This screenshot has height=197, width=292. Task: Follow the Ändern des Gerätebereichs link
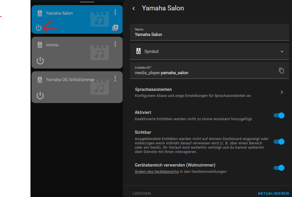coord(157,171)
